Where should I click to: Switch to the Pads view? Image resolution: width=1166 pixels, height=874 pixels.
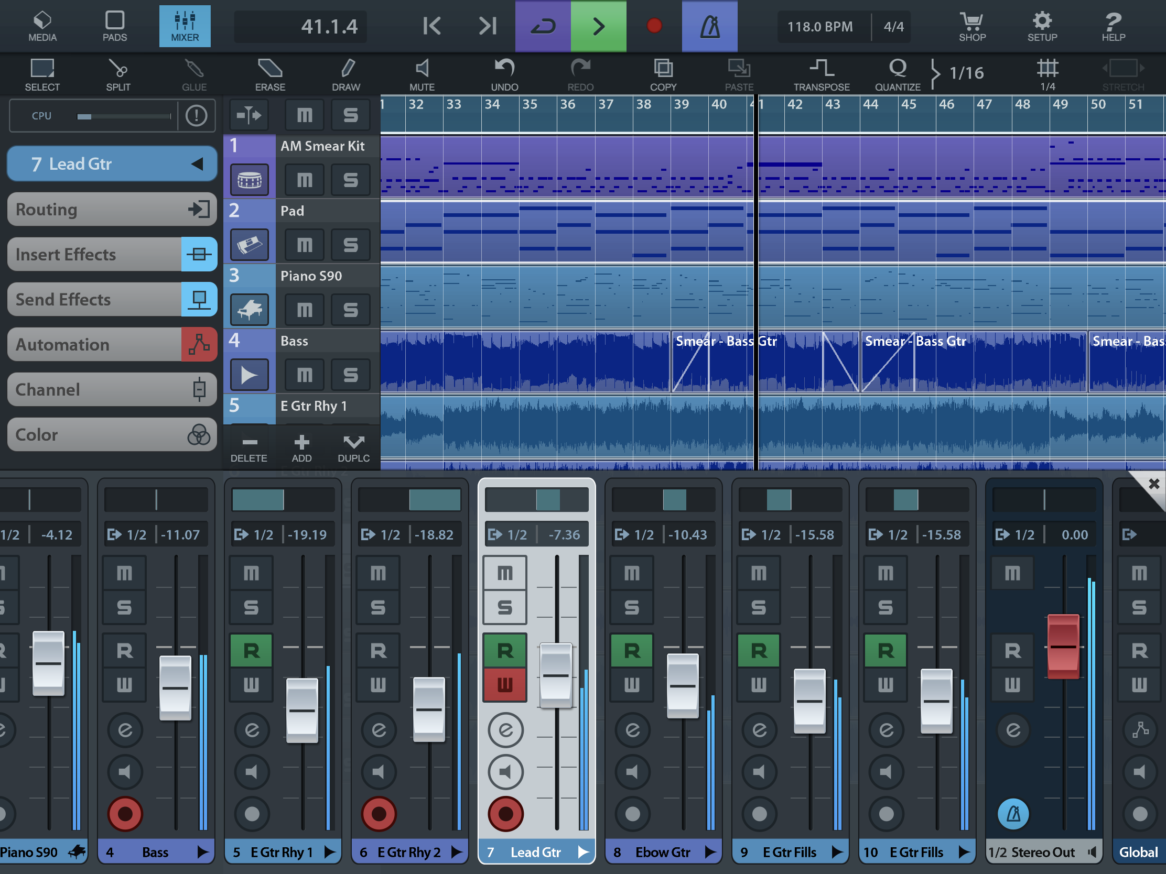(114, 26)
